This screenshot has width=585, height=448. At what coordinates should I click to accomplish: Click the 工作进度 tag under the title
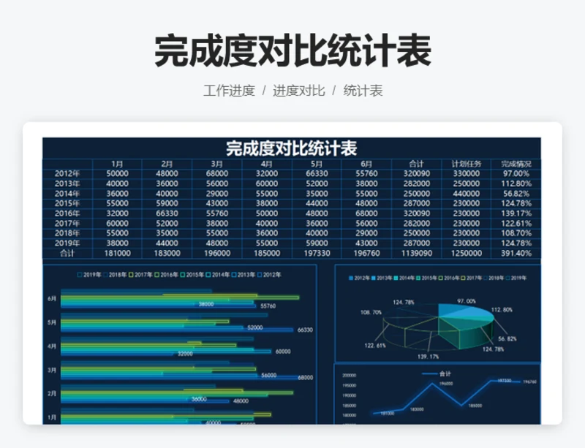[x=229, y=91]
